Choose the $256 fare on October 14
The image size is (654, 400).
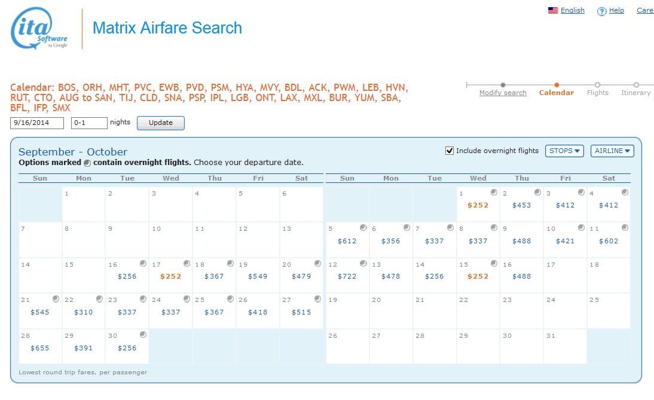coord(435,276)
